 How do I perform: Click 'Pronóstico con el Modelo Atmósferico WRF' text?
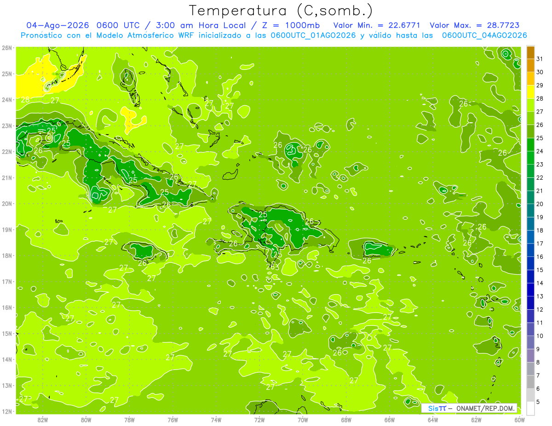coord(108,35)
